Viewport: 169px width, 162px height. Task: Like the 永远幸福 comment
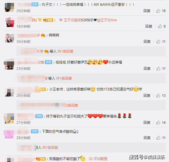[x=158, y=68]
